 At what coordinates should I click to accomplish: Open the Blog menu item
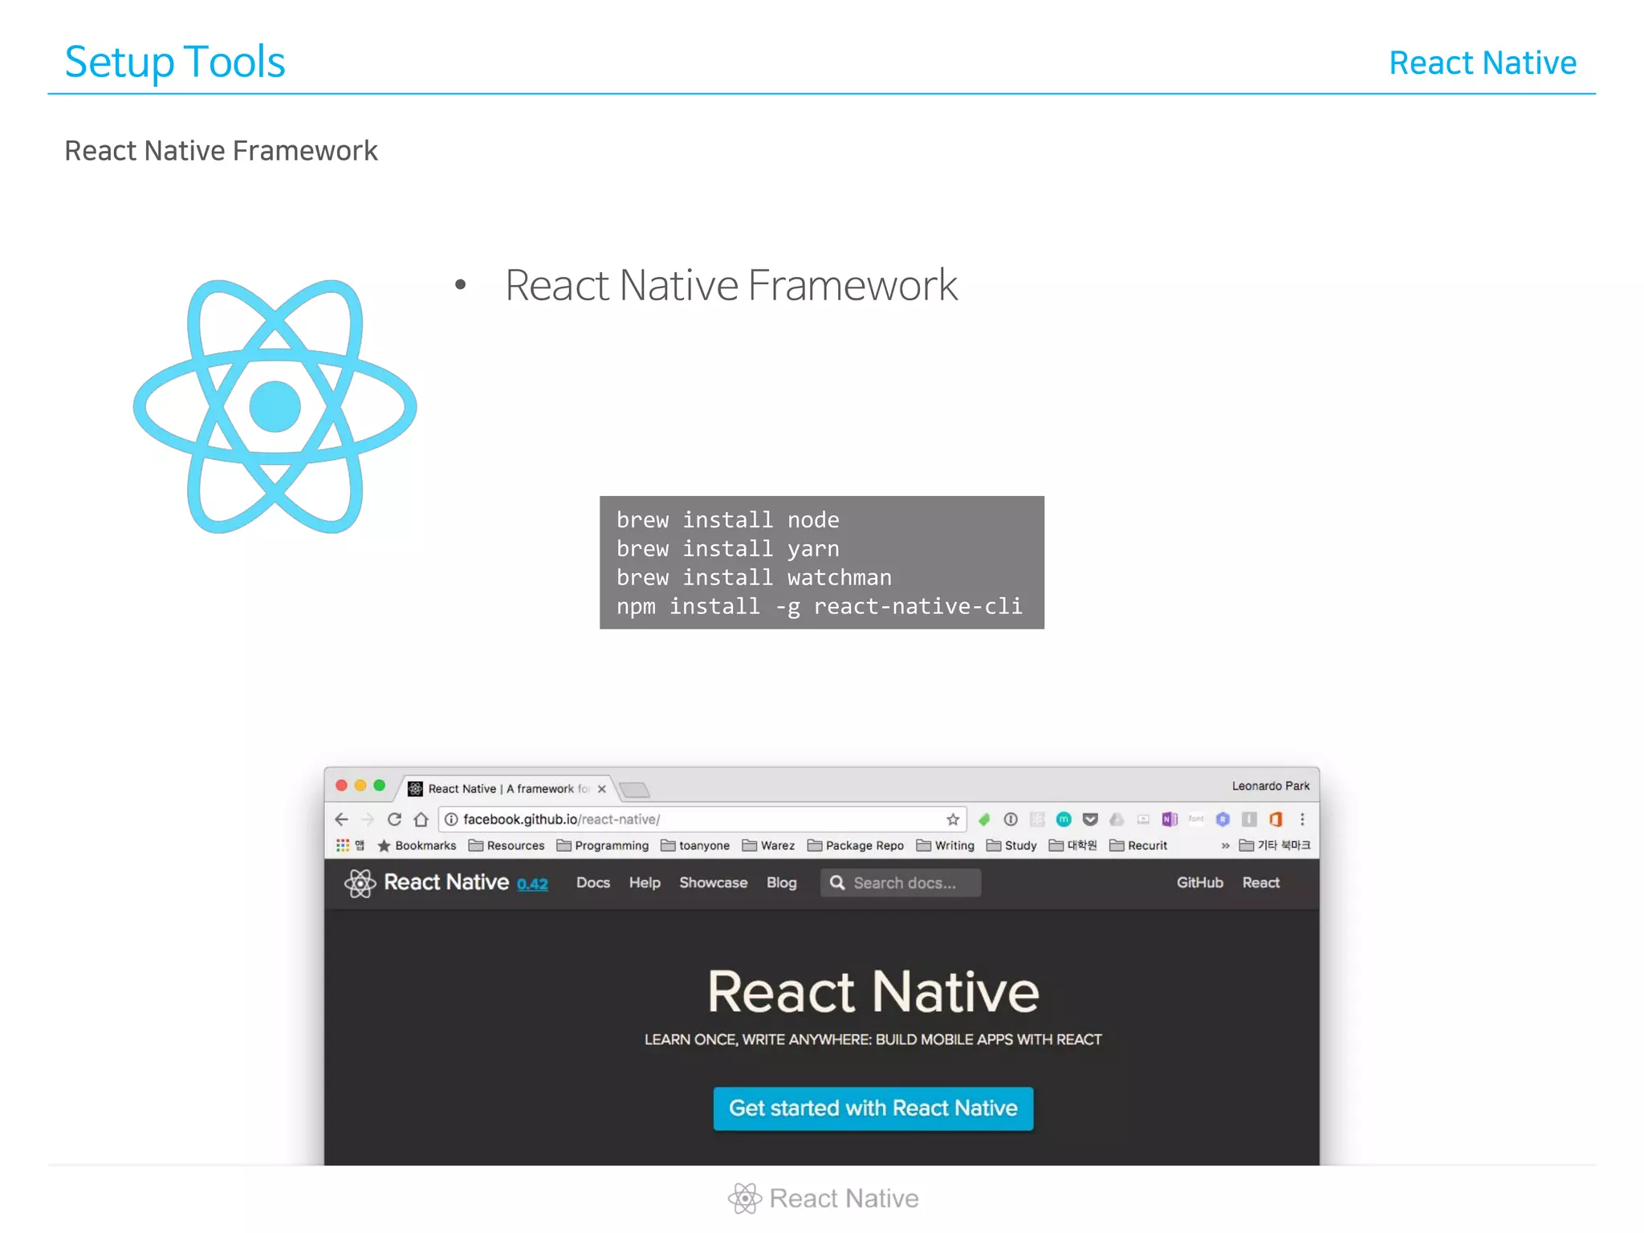coord(782,883)
